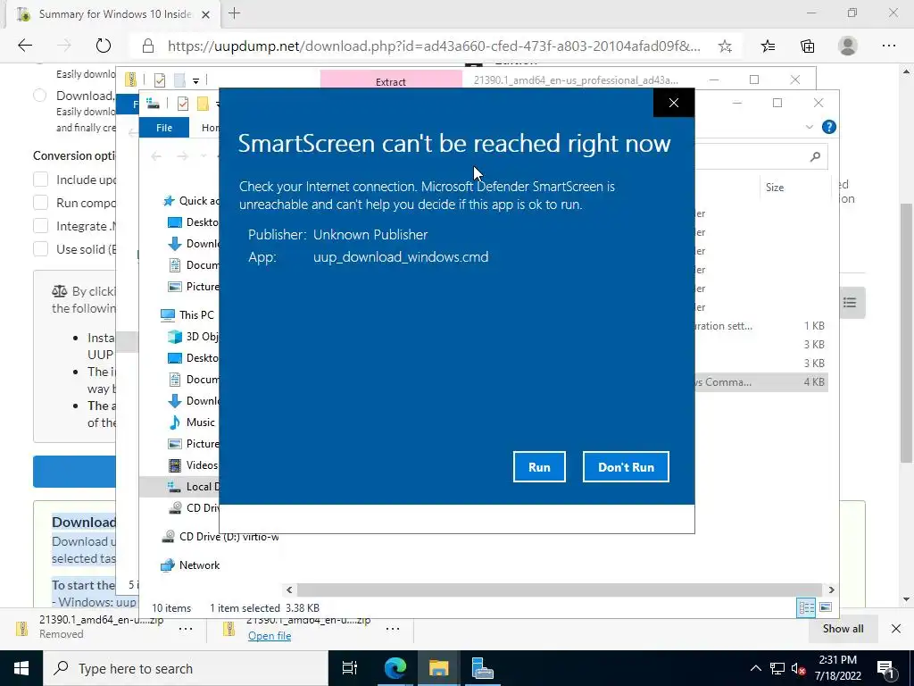Select This PC in navigation pane
The image size is (914, 686).
pyautogui.click(x=187, y=315)
